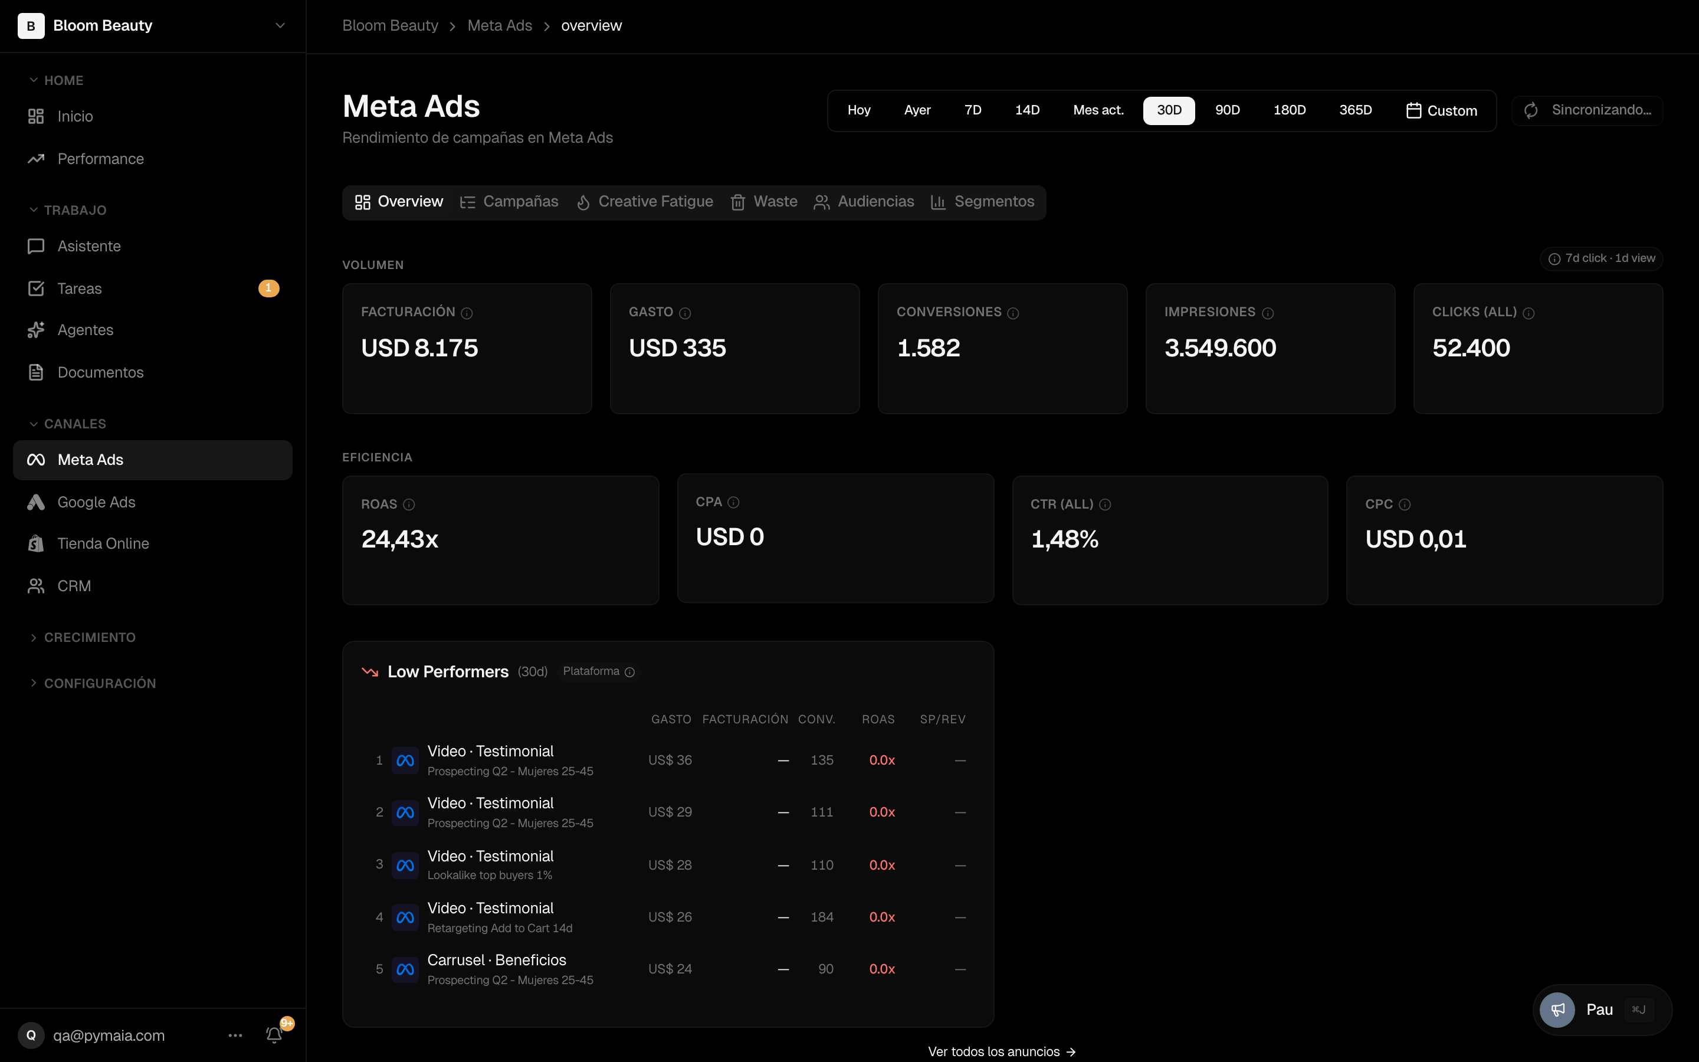Open the Pau assistant button

click(1603, 1010)
